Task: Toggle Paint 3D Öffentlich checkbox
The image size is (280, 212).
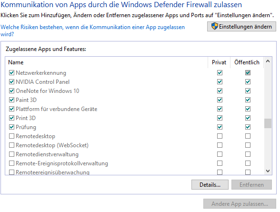Action: click(x=248, y=100)
